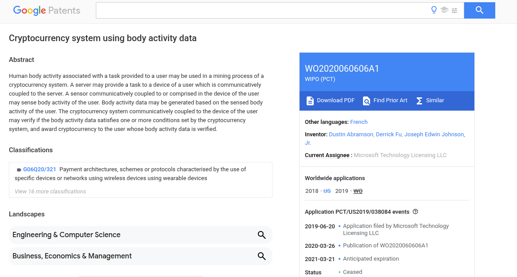Click Application filed by Microsoft event text
This screenshot has height=277, width=517.
396,230
